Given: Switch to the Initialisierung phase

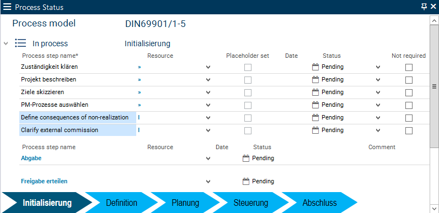Looking at the screenshot, I should coord(47,203).
